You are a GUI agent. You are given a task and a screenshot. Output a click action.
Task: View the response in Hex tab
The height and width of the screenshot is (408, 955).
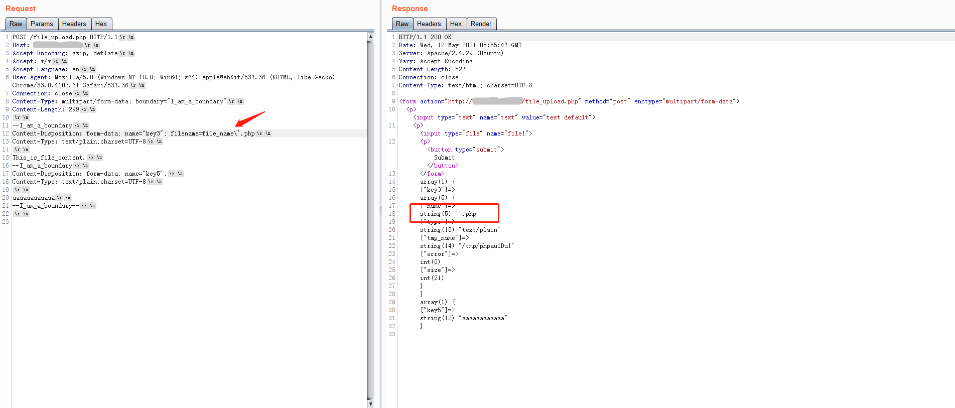tap(456, 24)
